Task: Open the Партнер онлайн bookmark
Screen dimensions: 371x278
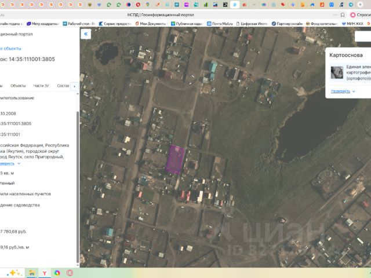Action: (287, 24)
